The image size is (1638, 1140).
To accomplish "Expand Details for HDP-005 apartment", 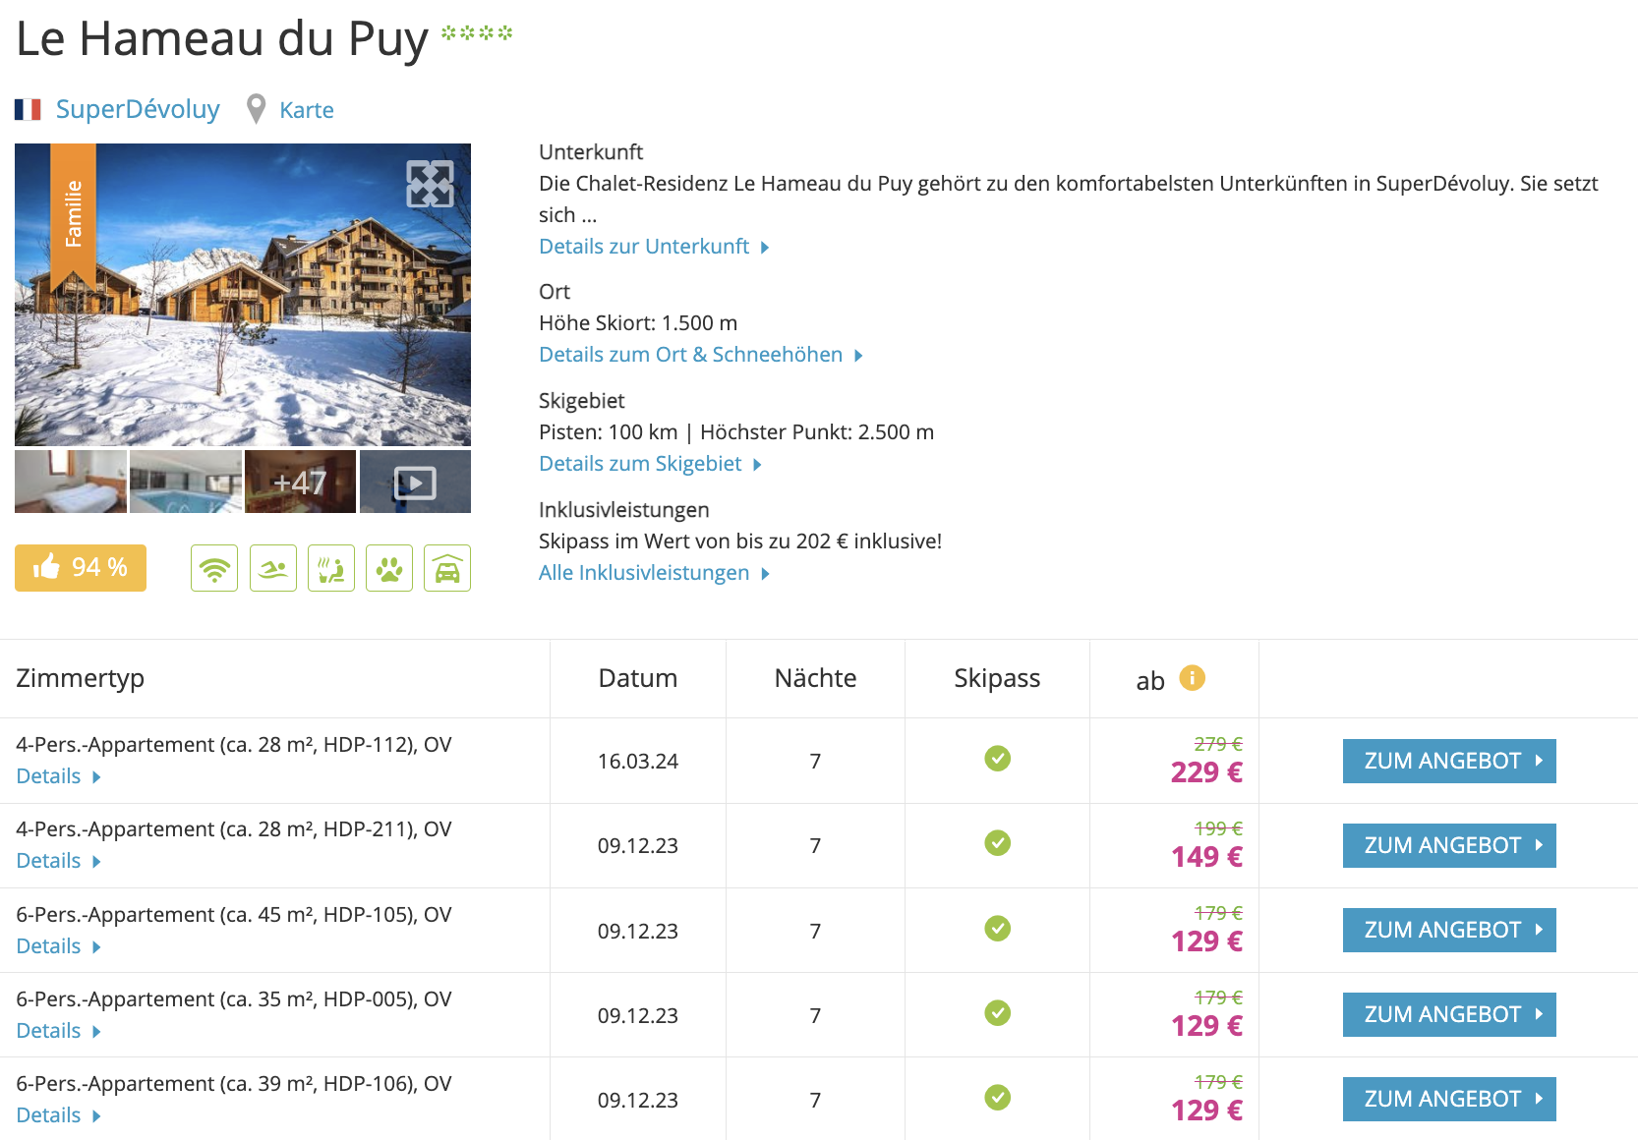I will 58,1031.
